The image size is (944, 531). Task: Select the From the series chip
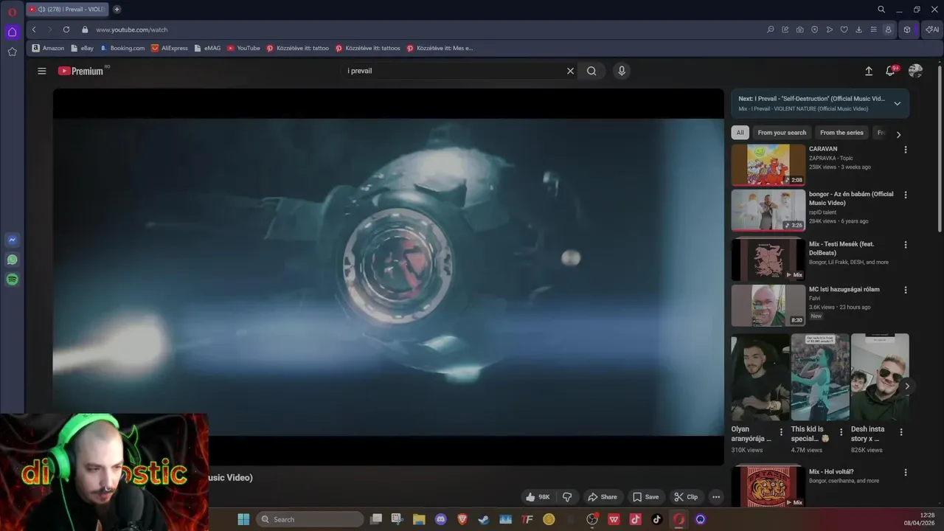841,133
